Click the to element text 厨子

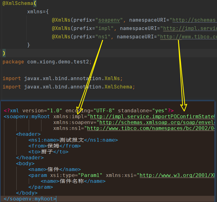coord(47,152)
